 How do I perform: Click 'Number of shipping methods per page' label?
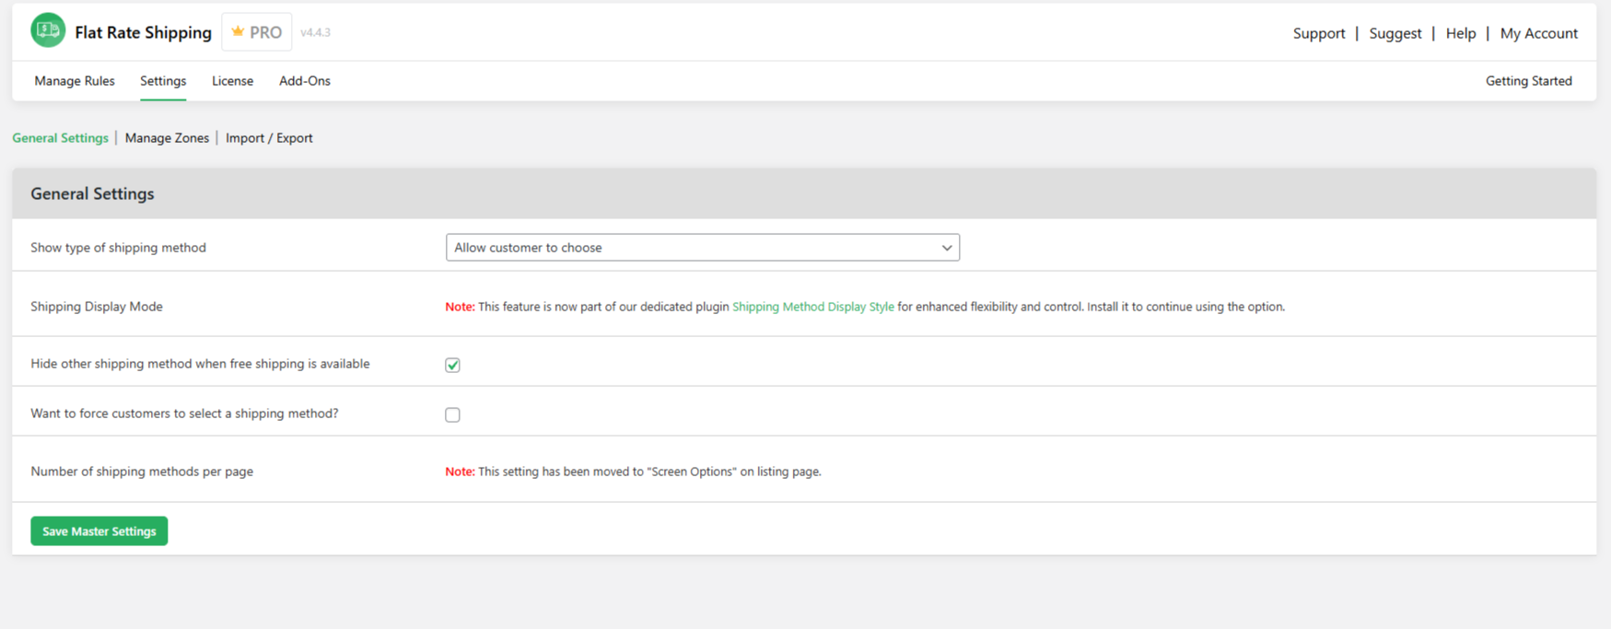click(x=142, y=472)
